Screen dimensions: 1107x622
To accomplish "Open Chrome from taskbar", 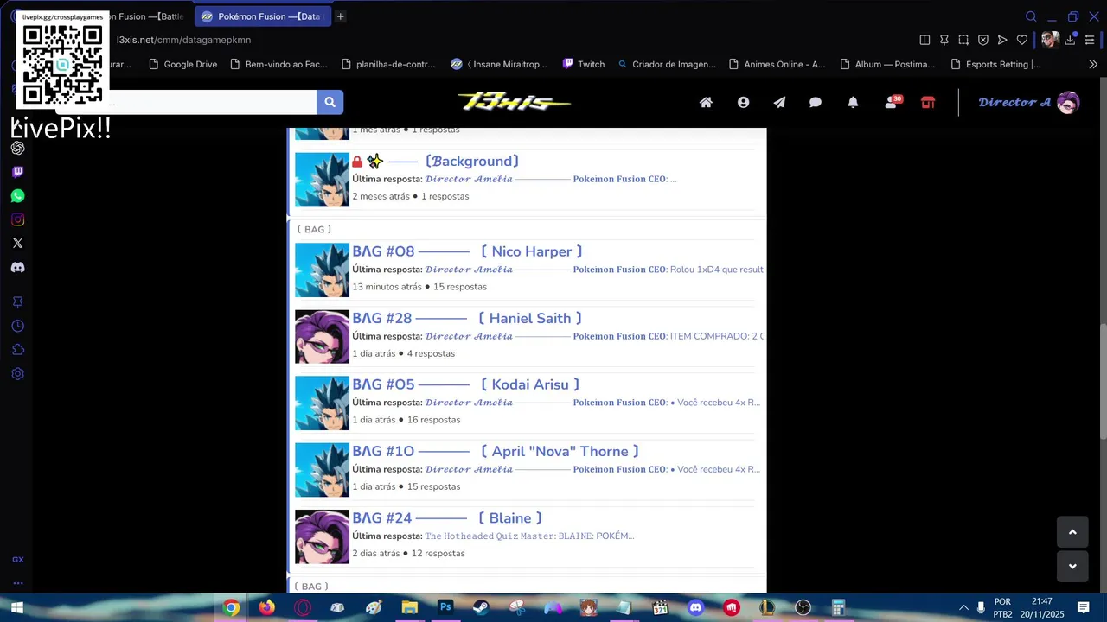I will pos(231,608).
